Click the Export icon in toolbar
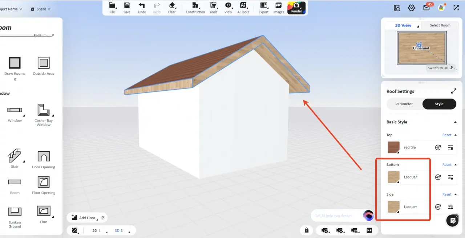Image resolution: width=465 pixels, height=238 pixels. pos(263,5)
